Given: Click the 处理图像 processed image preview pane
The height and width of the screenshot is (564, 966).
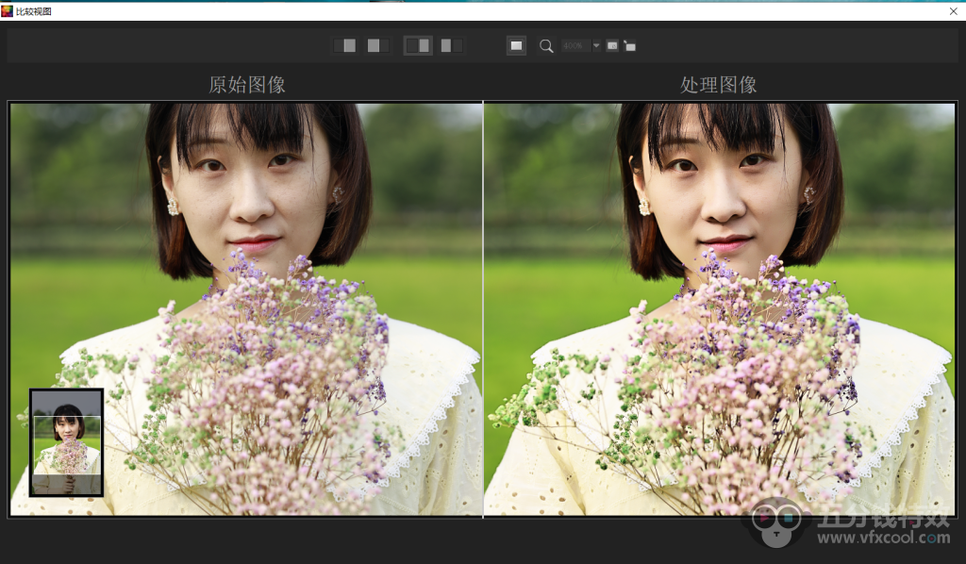Looking at the screenshot, I should (720, 309).
